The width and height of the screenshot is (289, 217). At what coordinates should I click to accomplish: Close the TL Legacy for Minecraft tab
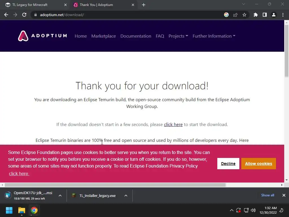tap(65, 5)
